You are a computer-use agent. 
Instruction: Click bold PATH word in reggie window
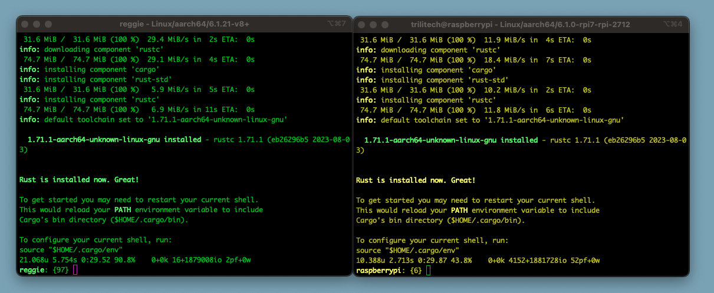tap(123, 210)
